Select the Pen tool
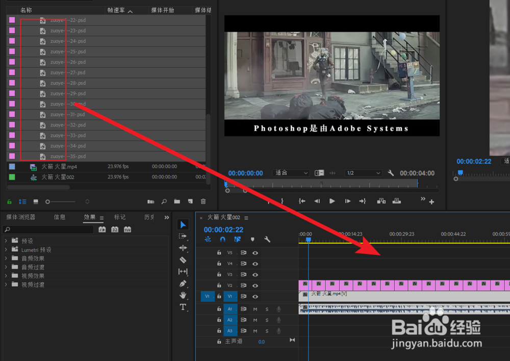 tap(183, 283)
